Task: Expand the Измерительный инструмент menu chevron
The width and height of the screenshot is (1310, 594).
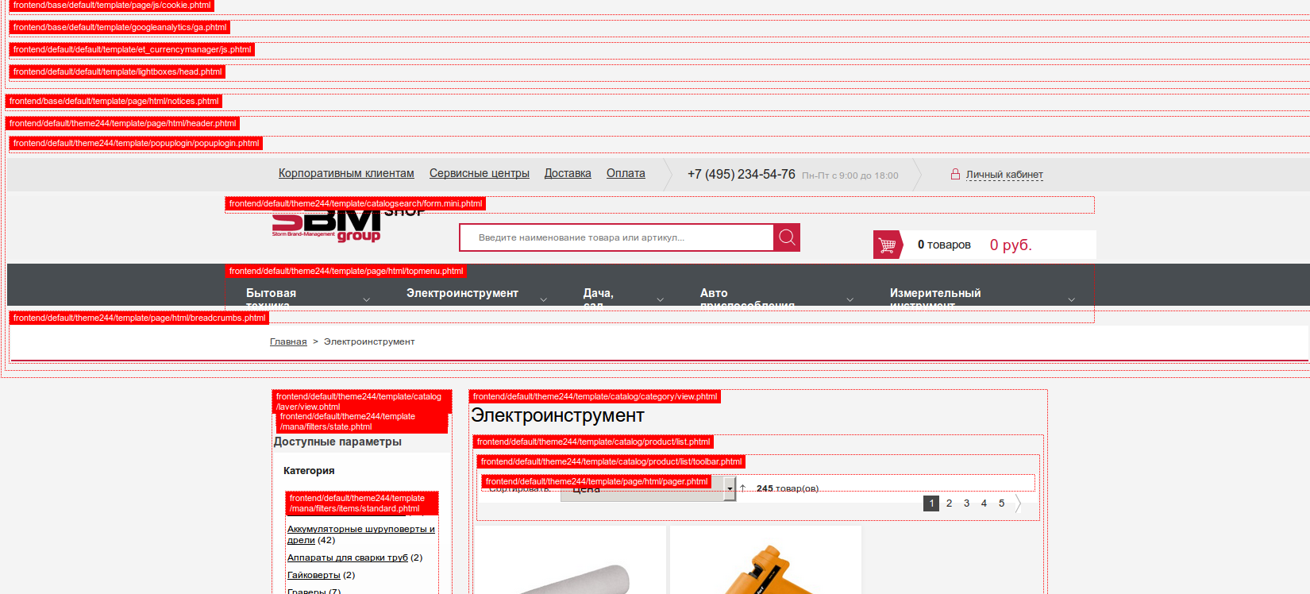Action: pyautogui.click(x=1072, y=299)
